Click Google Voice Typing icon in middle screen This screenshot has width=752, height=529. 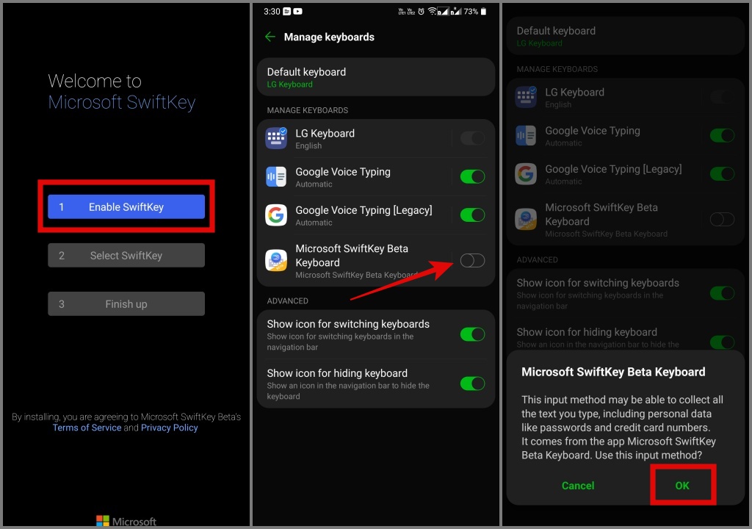[276, 176]
